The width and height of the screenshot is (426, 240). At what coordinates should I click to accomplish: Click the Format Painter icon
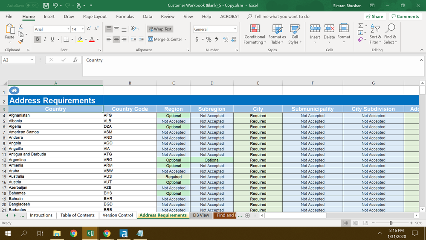point(21,42)
